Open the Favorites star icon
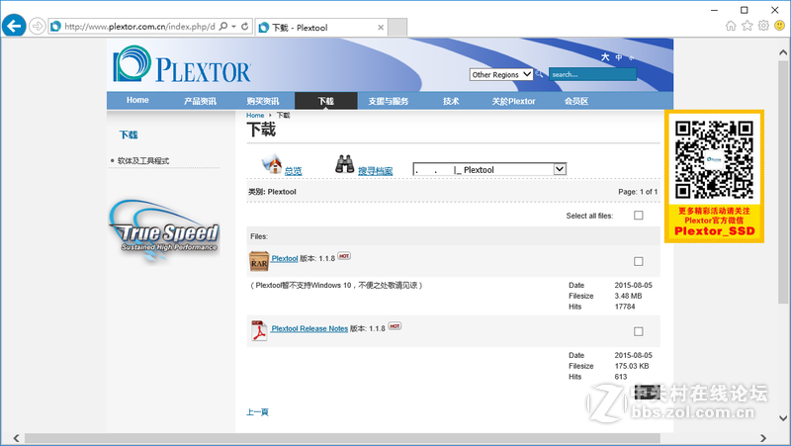The image size is (791, 446). coord(747,26)
